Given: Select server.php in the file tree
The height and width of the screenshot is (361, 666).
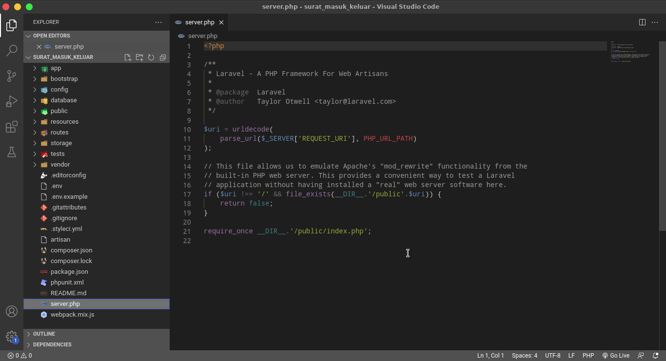Looking at the screenshot, I should click(97, 304).
